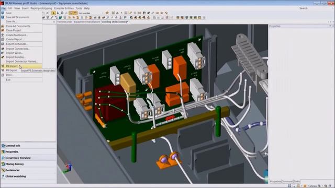Open the File menu
This screenshot has width=335, height=188.
(x=3, y=8)
